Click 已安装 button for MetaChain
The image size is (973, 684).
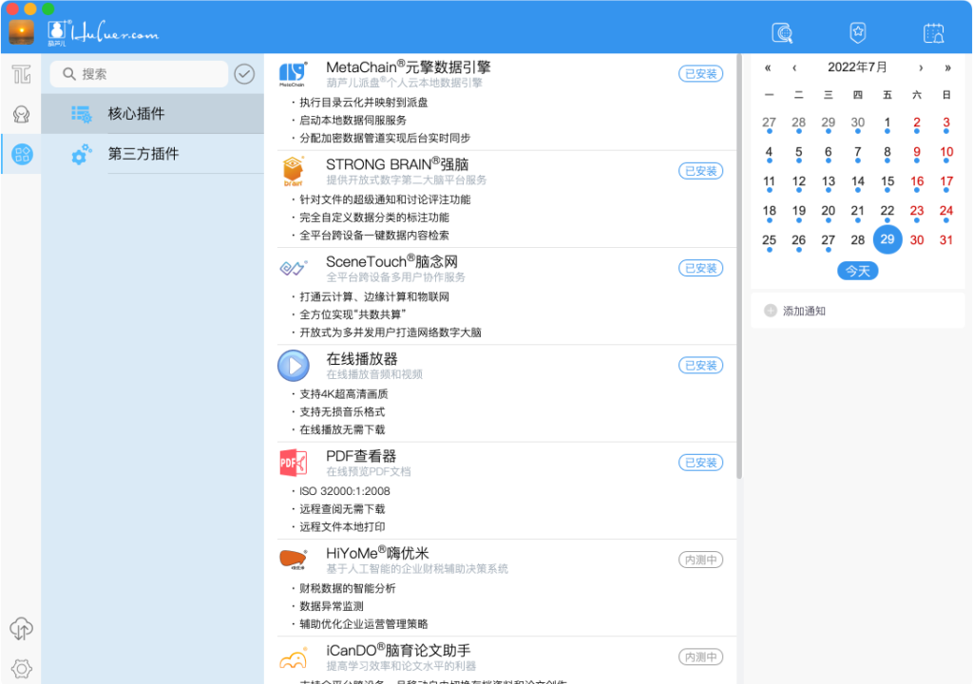700,74
